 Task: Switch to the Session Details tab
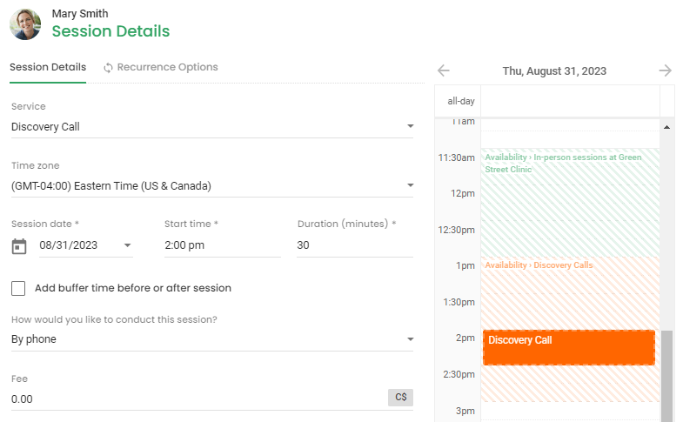pyautogui.click(x=48, y=67)
